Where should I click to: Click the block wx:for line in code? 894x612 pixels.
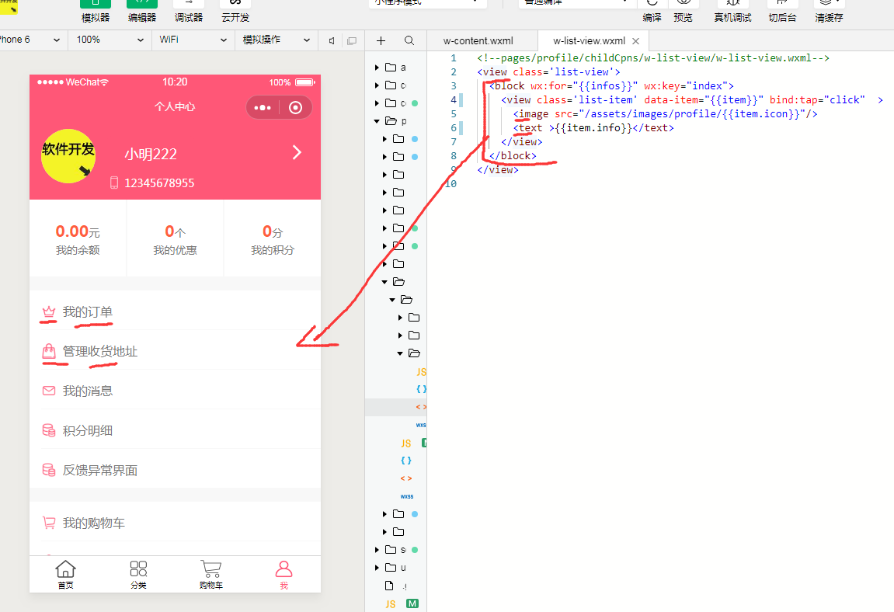tap(611, 86)
